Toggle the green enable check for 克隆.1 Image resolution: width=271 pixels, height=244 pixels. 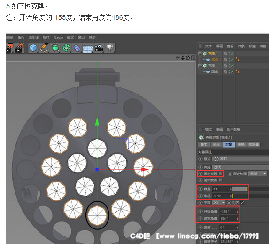pyautogui.click(x=232, y=54)
